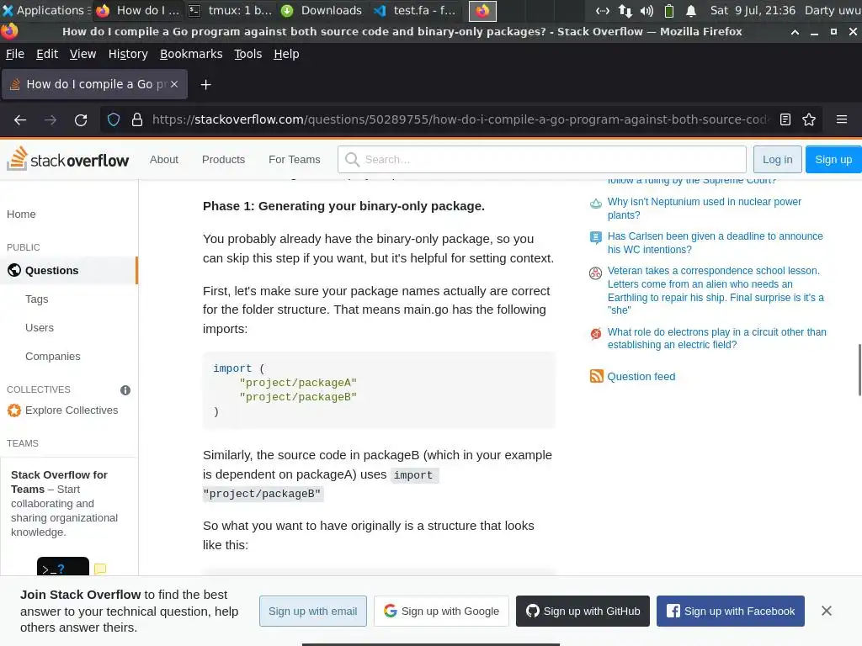862x646 pixels.
Task: Open 'Veteran takes a correspondence school lesson' link
Action: pos(716,290)
